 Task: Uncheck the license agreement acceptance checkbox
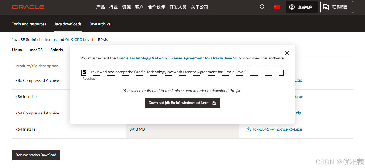pos(84,72)
